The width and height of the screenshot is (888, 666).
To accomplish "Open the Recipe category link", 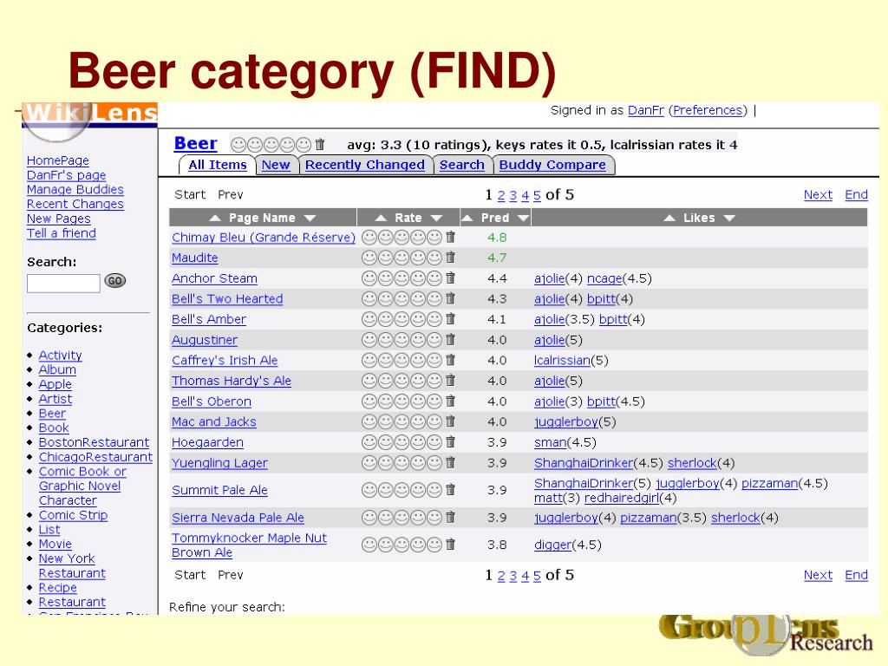I will 58,588.
